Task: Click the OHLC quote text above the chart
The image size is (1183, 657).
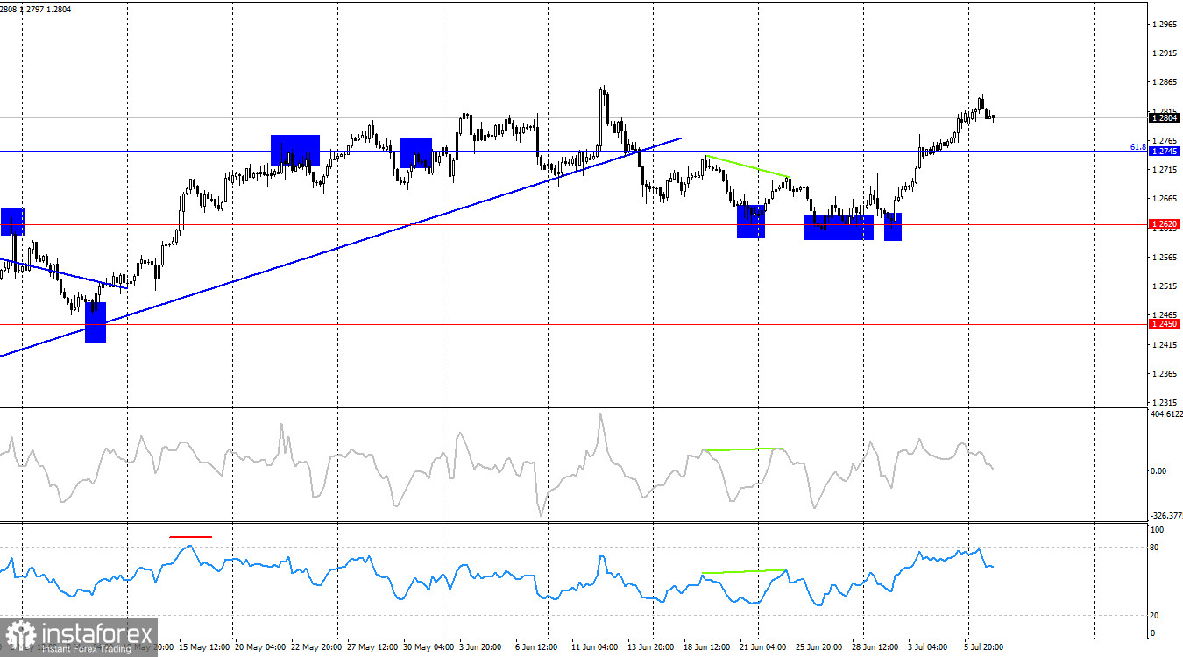Action: (x=36, y=9)
